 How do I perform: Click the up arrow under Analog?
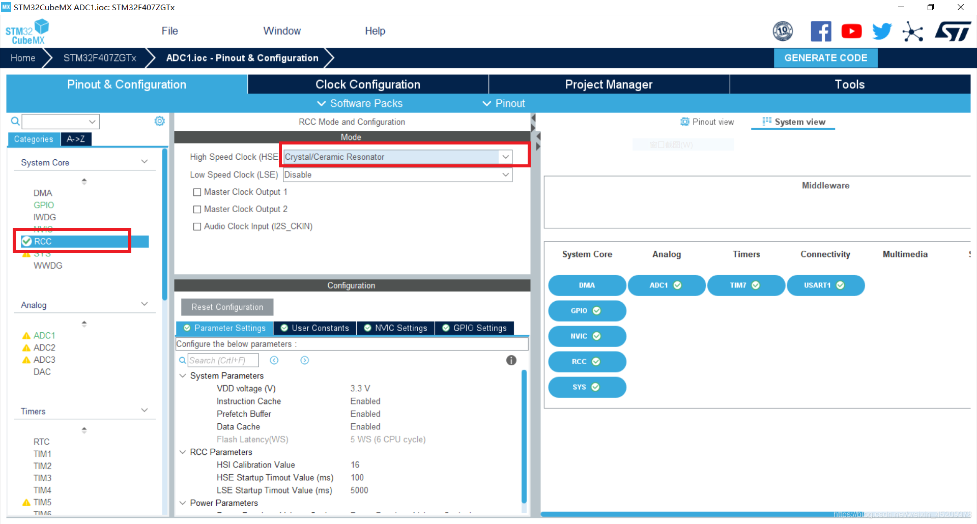click(84, 324)
